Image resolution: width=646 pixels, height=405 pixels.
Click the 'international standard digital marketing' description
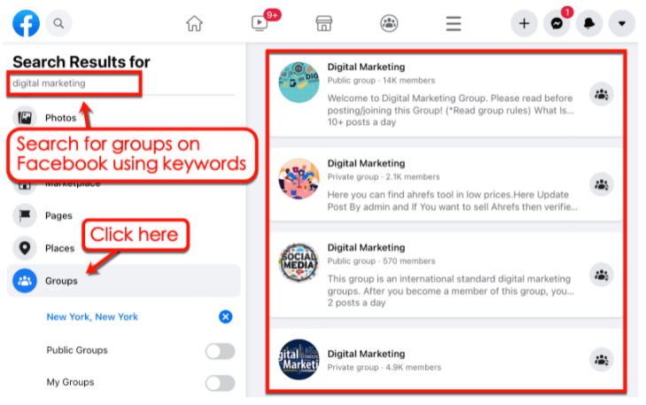pyautogui.click(x=451, y=284)
